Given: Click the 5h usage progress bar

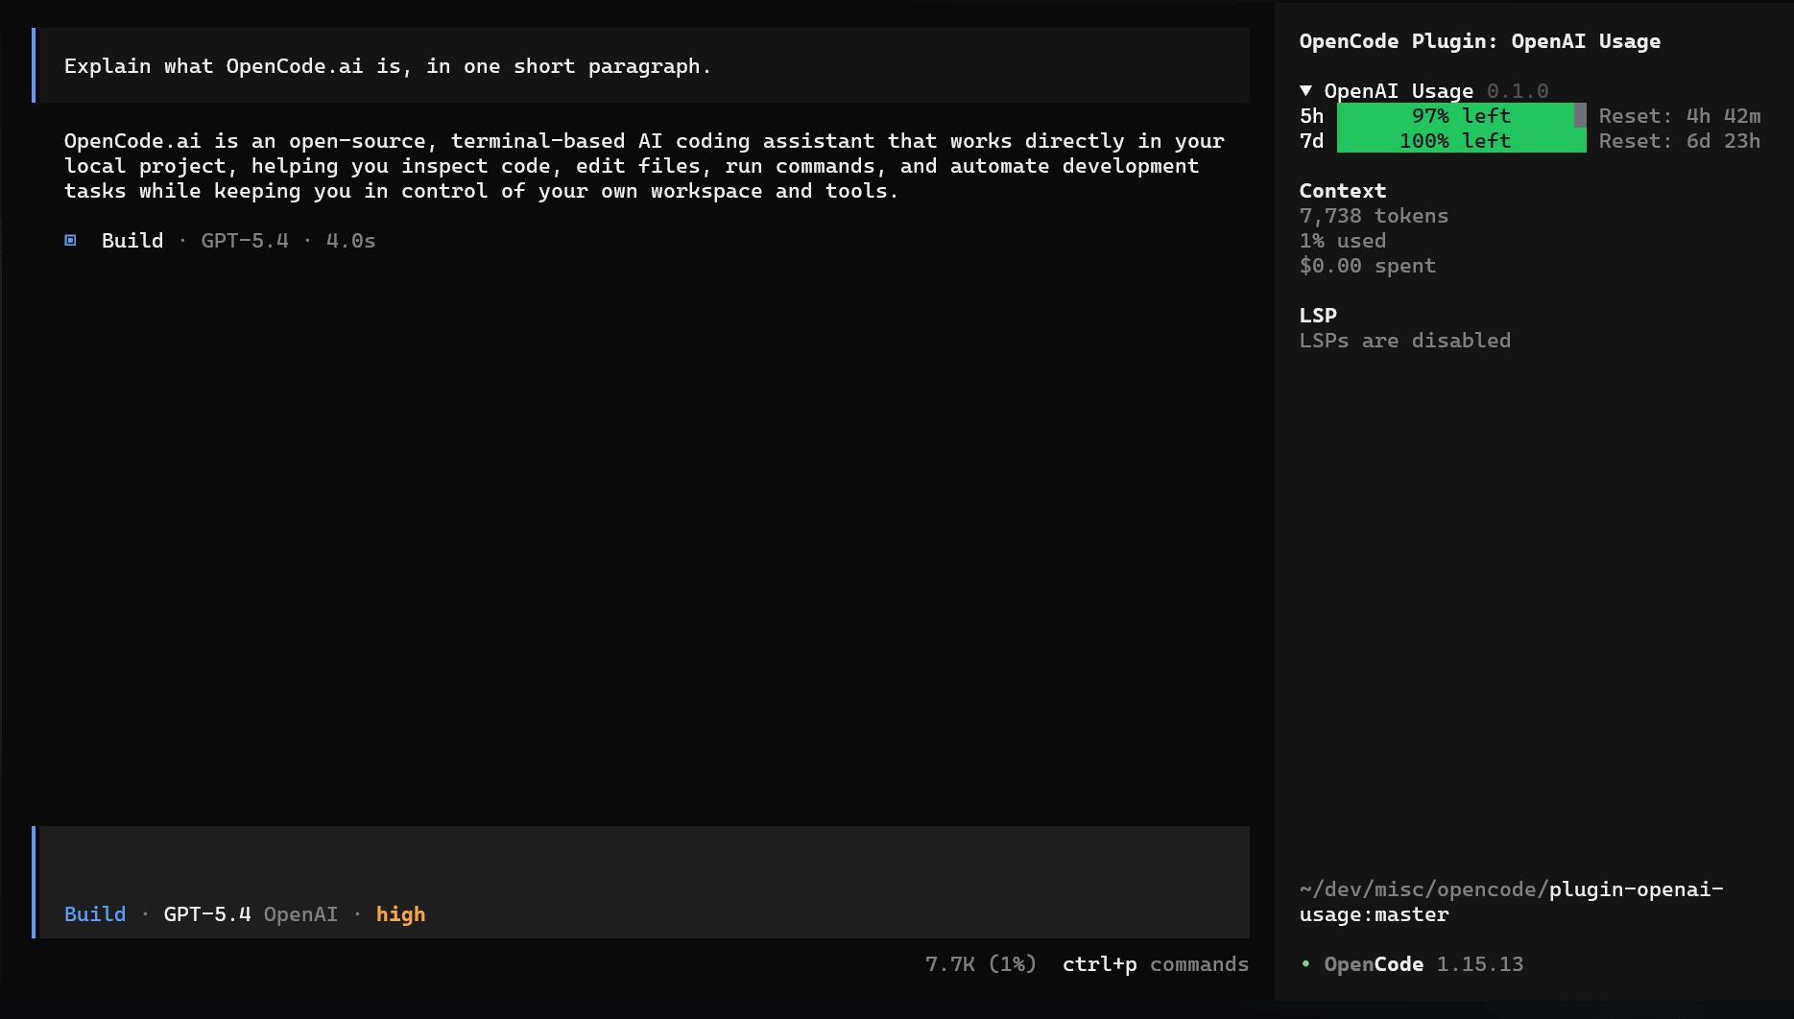Looking at the screenshot, I should pyautogui.click(x=1461, y=115).
